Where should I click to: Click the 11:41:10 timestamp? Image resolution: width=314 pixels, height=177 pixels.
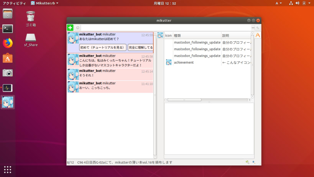(x=147, y=84)
